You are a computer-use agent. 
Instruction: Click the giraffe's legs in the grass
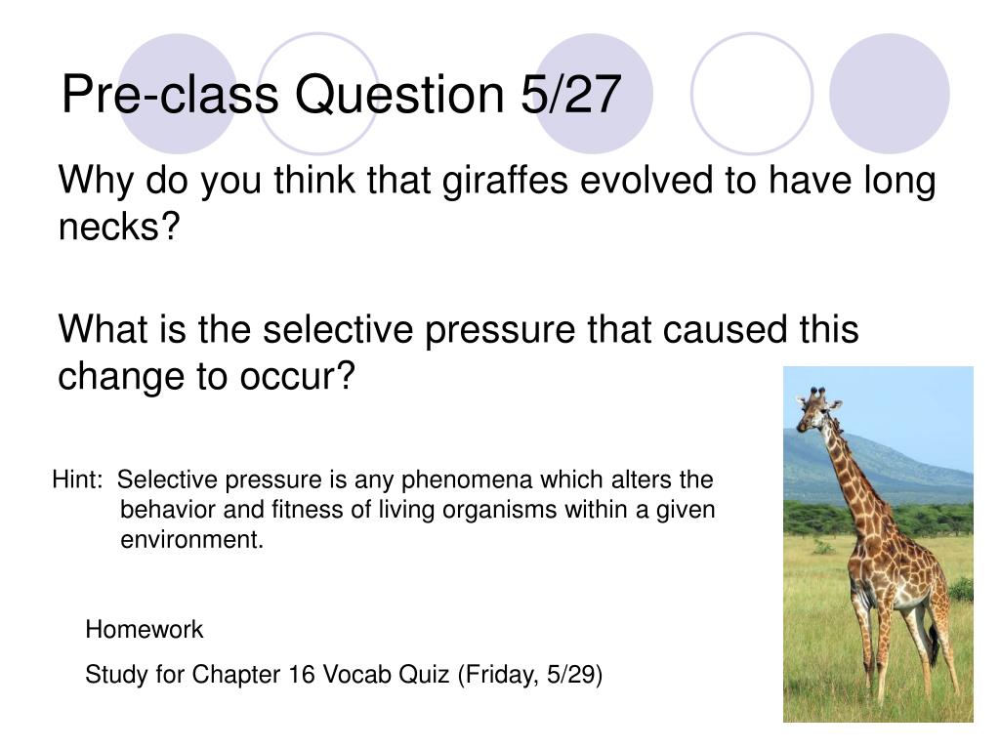click(x=905, y=645)
